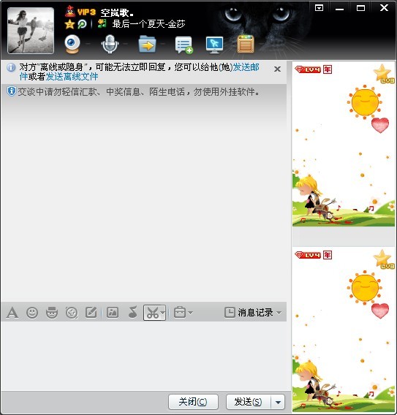This screenshot has width=397, height=415.
Task: Create a discussion group with chat-plus icon
Action: pyautogui.click(x=184, y=45)
